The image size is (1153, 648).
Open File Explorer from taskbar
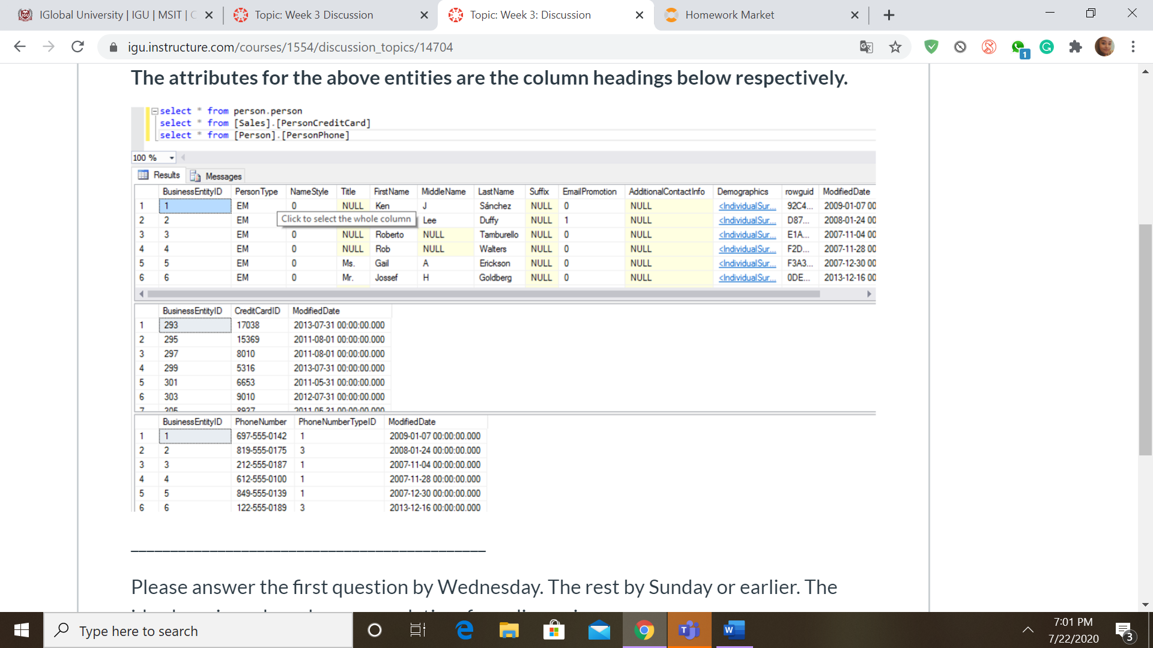coord(509,630)
